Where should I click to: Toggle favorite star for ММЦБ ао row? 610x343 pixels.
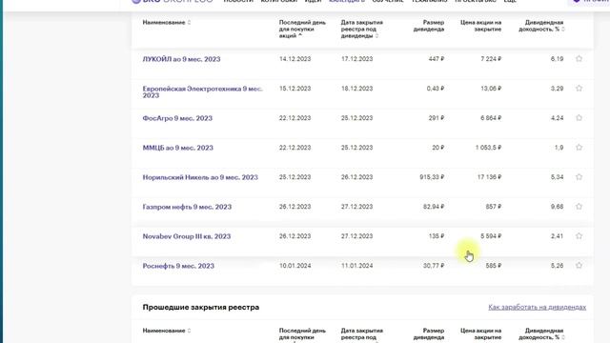[x=579, y=148]
